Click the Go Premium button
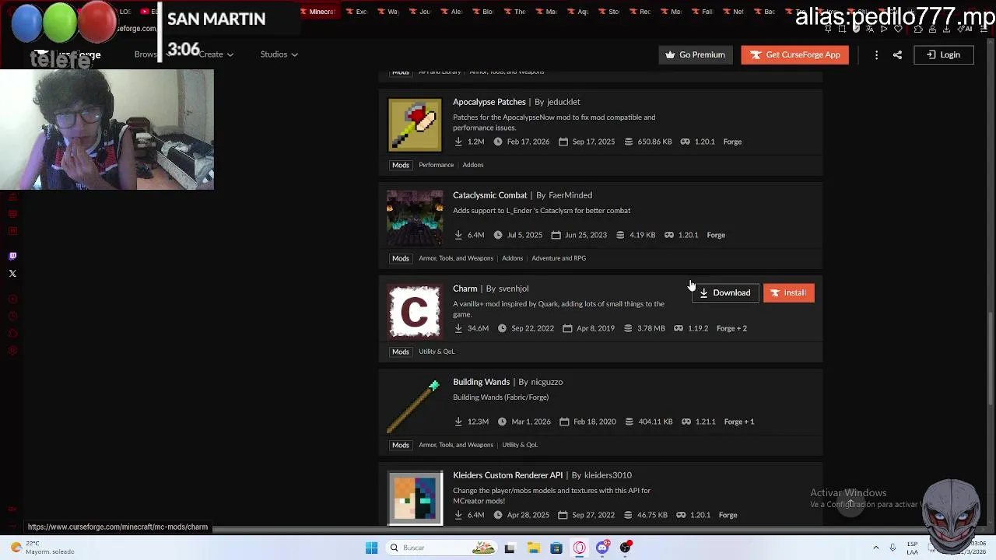 click(x=696, y=54)
